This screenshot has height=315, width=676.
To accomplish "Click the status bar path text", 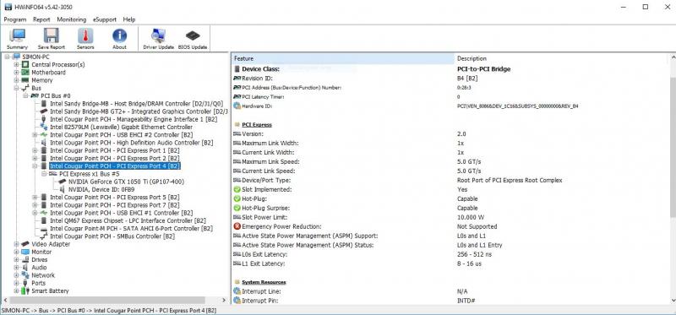I will tap(109, 310).
